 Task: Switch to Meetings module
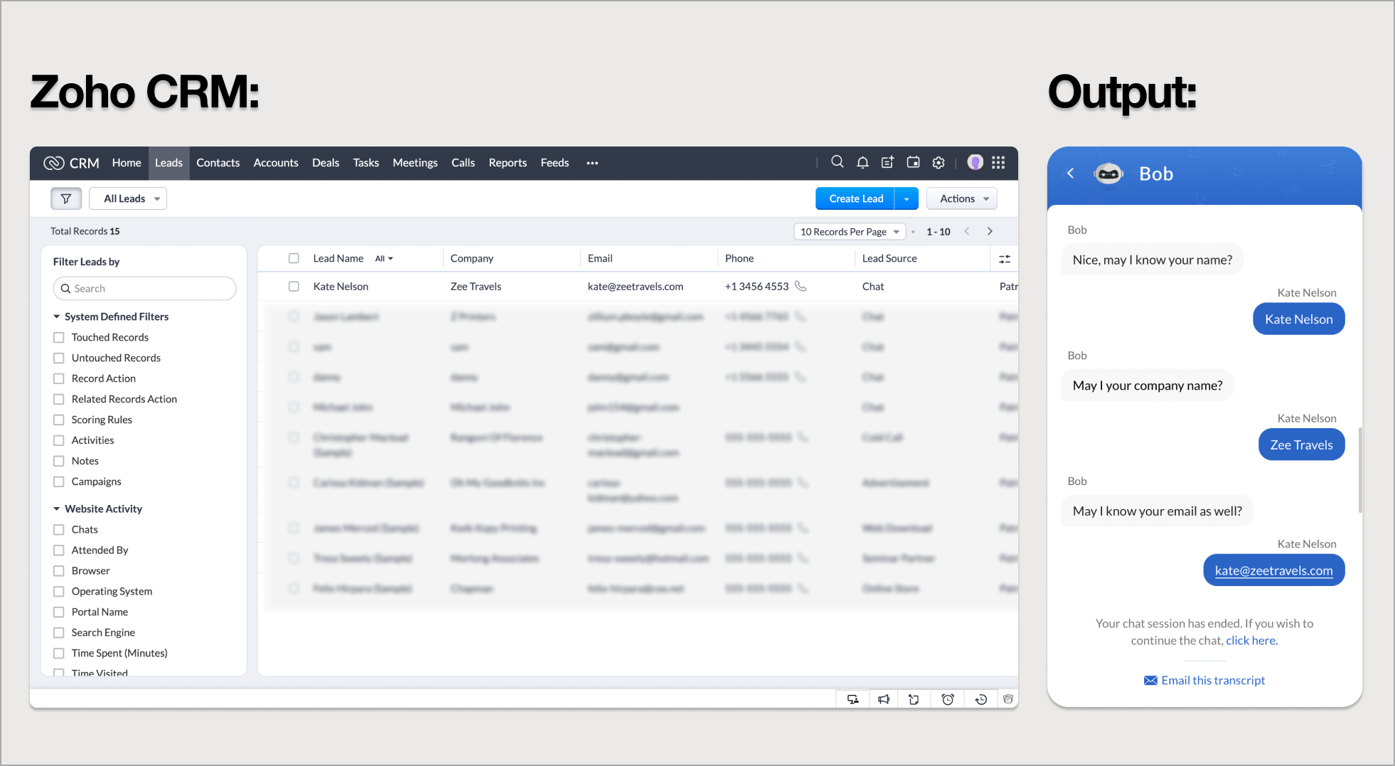(415, 163)
